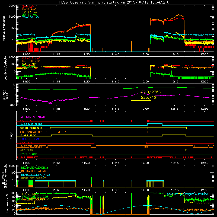Click the PARTICLE FLAG label
217x217 pixels.
tap(31, 146)
